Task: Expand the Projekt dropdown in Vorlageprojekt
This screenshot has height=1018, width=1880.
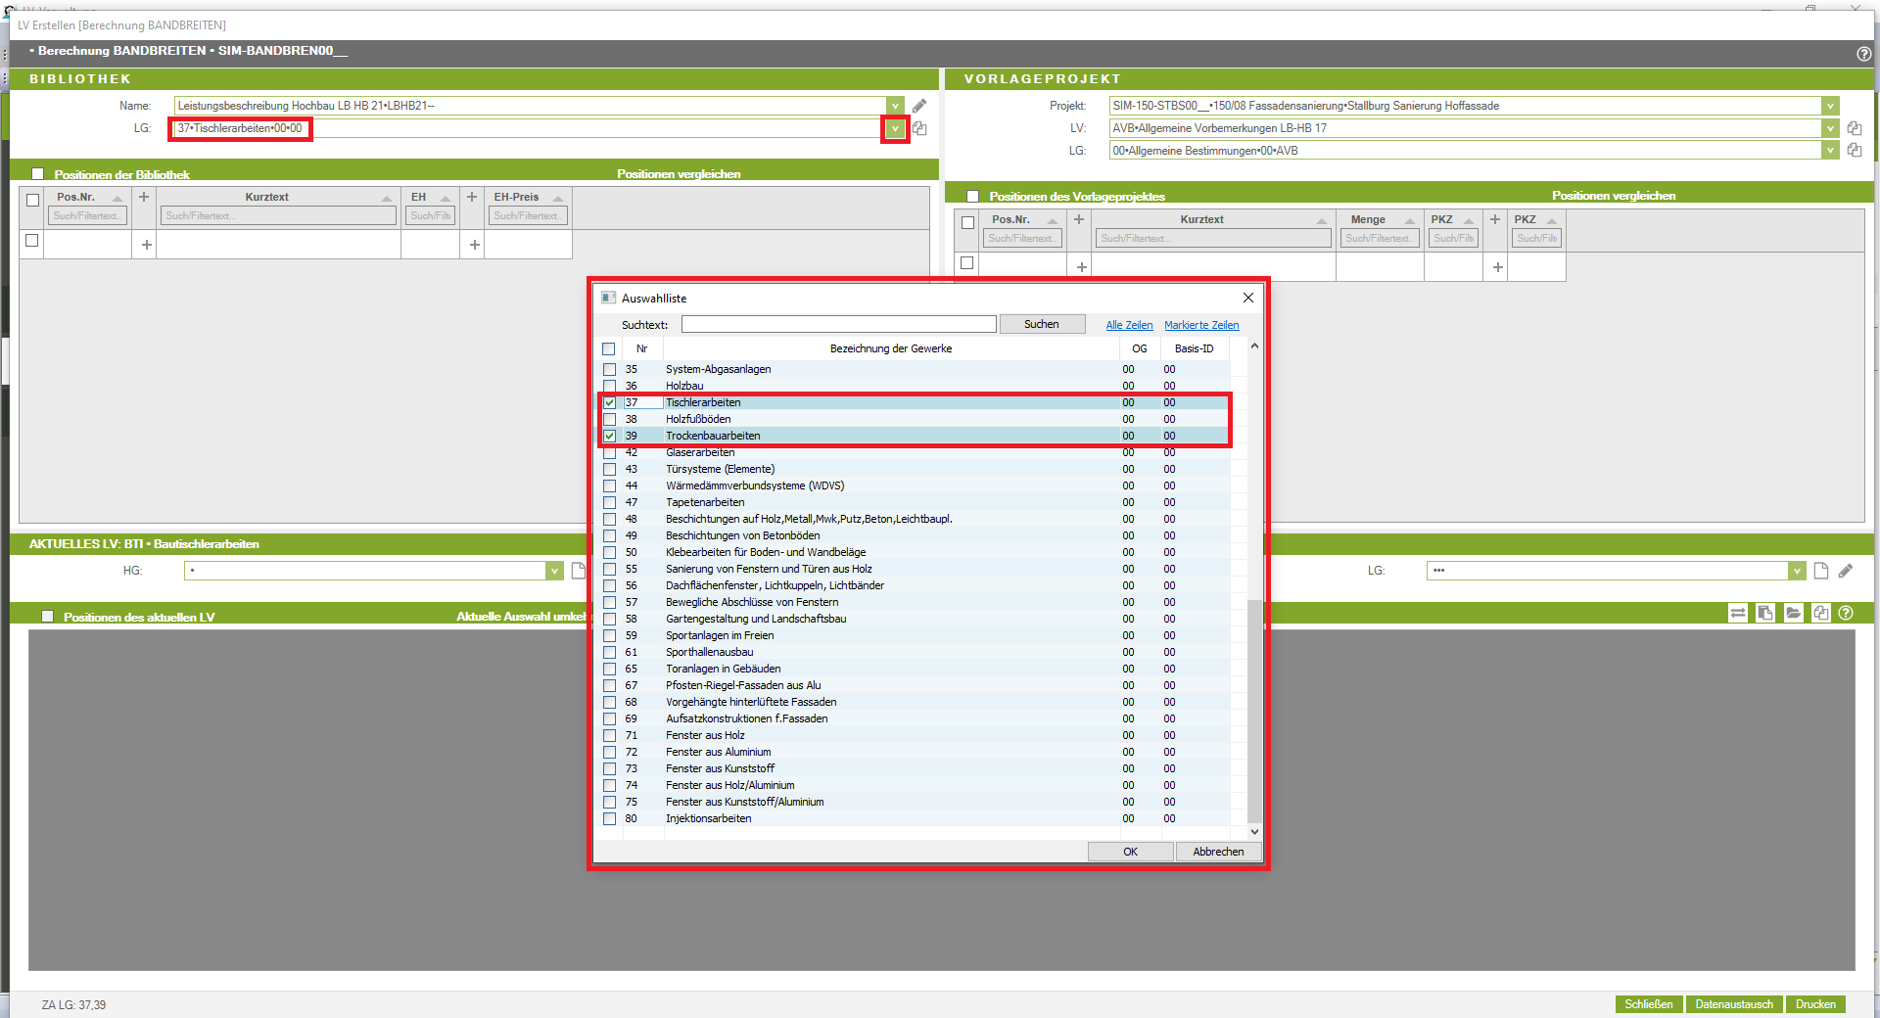Action: (x=1829, y=106)
